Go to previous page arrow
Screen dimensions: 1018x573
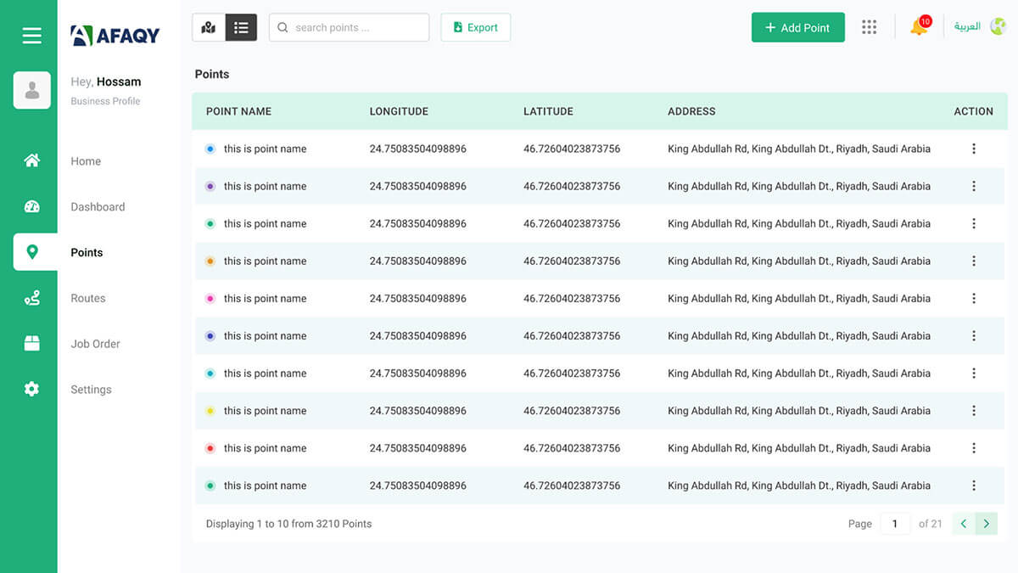964,524
